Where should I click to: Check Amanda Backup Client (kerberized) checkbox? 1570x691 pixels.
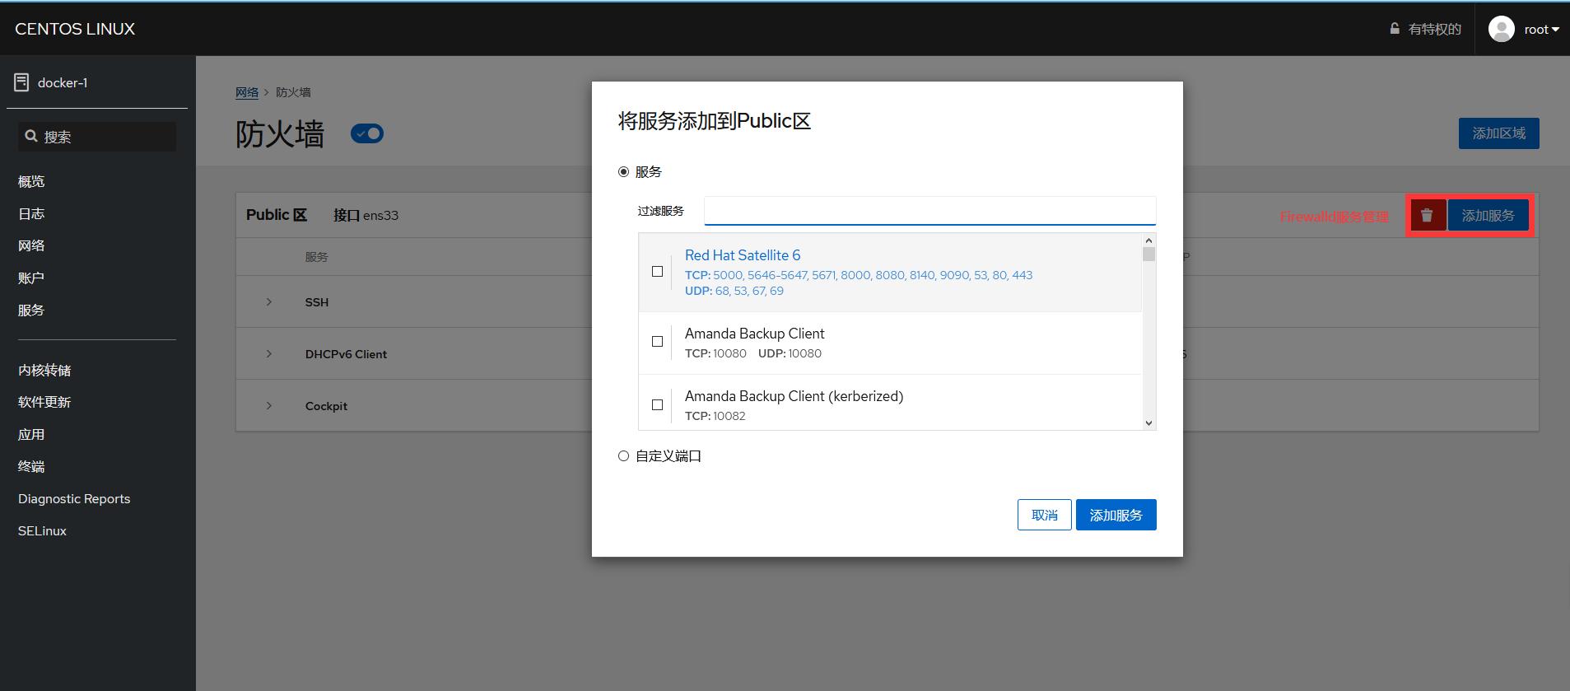(657, 405)
